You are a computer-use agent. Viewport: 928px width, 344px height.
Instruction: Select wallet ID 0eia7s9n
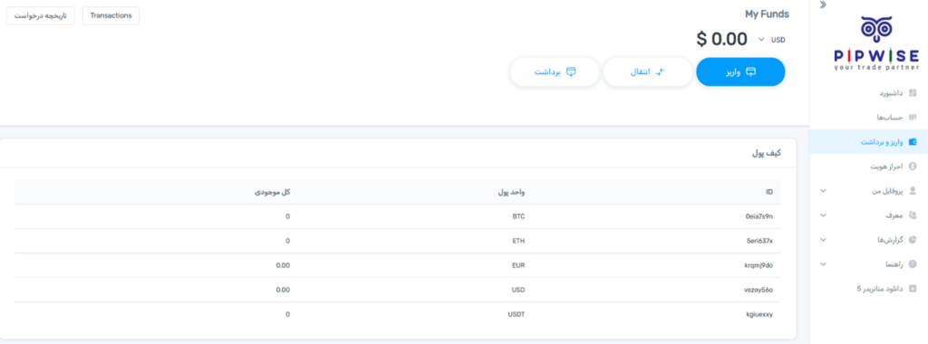click(759, 216)
